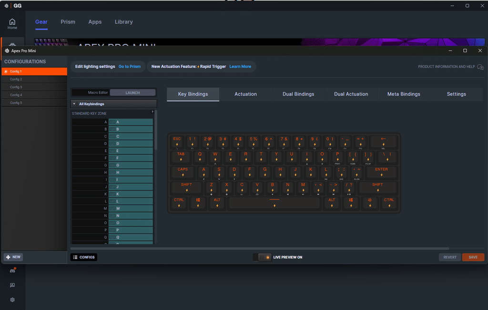The image size is (488, 310).
Task: Open the Dual Actuation tab
Action: (x=351, y=94)
